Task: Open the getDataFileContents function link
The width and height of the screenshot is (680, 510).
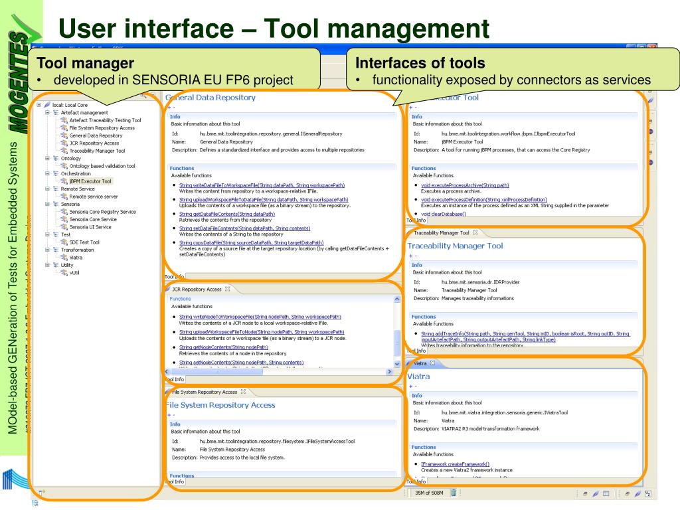Action: coord(227,214)
